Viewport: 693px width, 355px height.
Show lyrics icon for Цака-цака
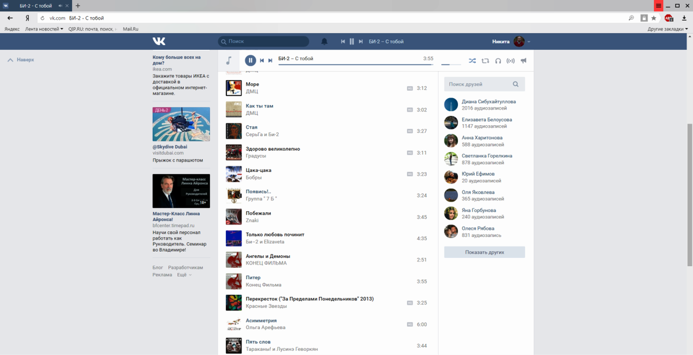point(410,174)
